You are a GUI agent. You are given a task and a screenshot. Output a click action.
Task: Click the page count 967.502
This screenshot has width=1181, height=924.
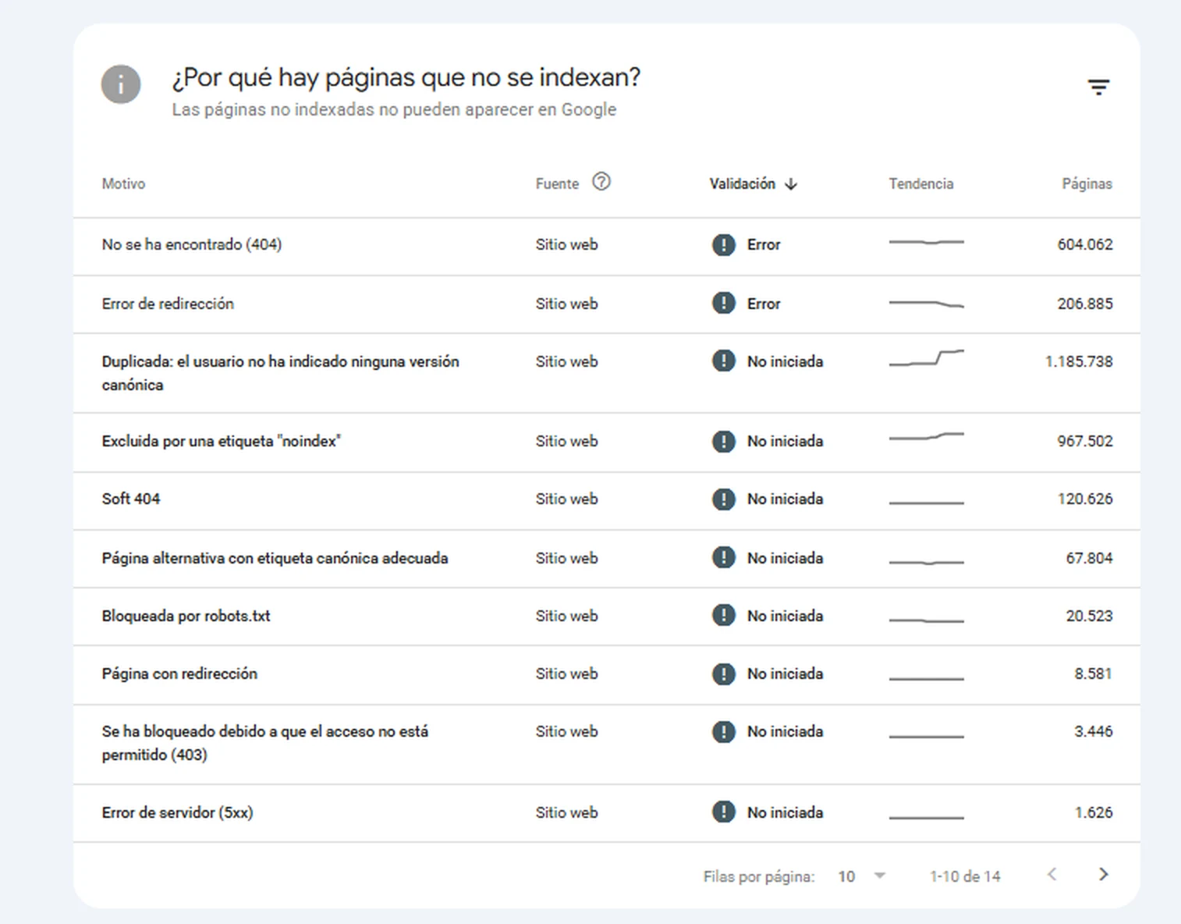point(1085,442)
